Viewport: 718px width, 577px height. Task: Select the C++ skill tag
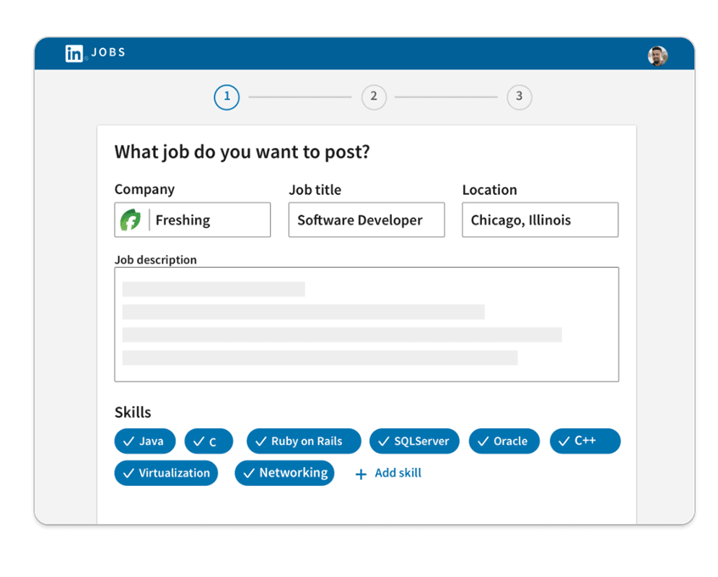585,441
